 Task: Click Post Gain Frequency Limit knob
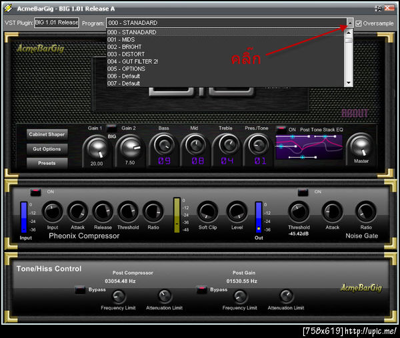(240, 296)
